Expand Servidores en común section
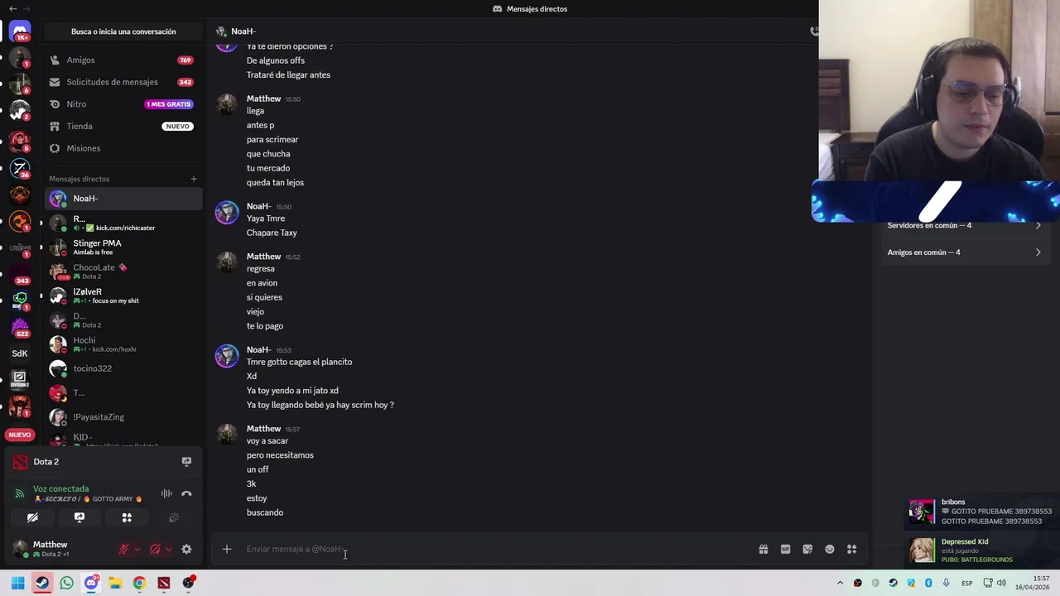Screen dimensions: 1060x596 [964, 225]
